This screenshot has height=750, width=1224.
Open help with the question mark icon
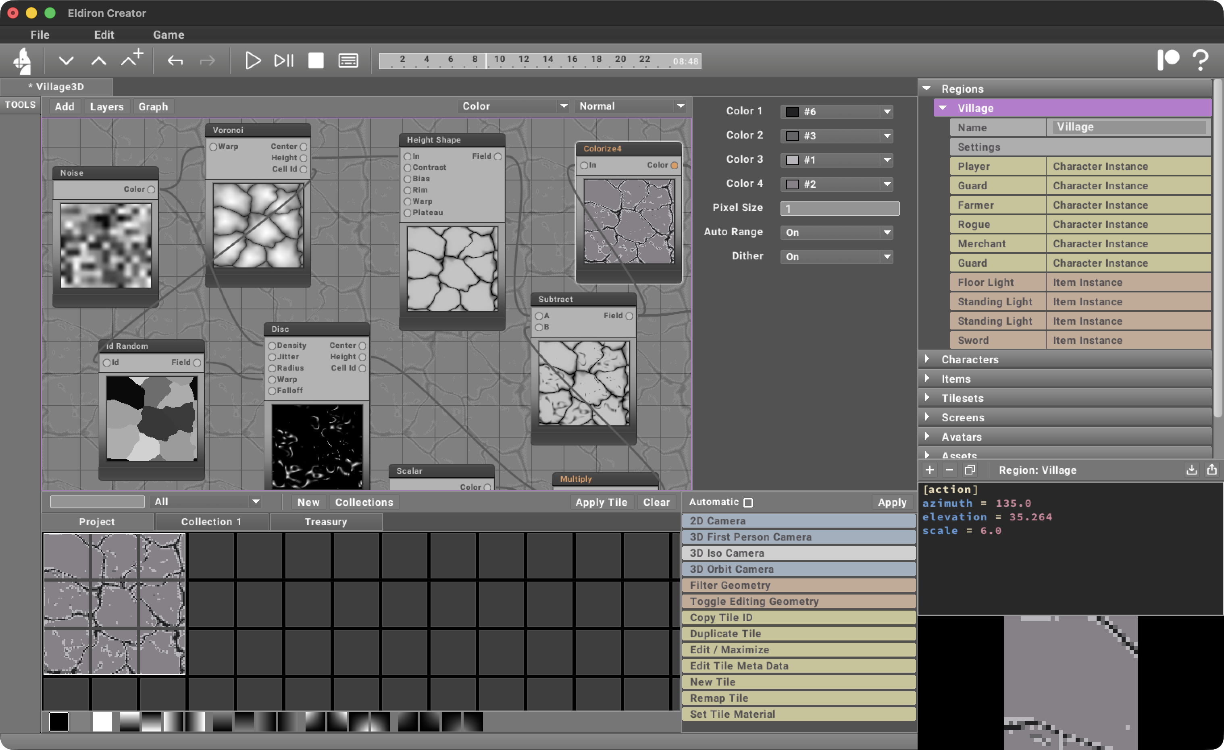point(1201,60)
